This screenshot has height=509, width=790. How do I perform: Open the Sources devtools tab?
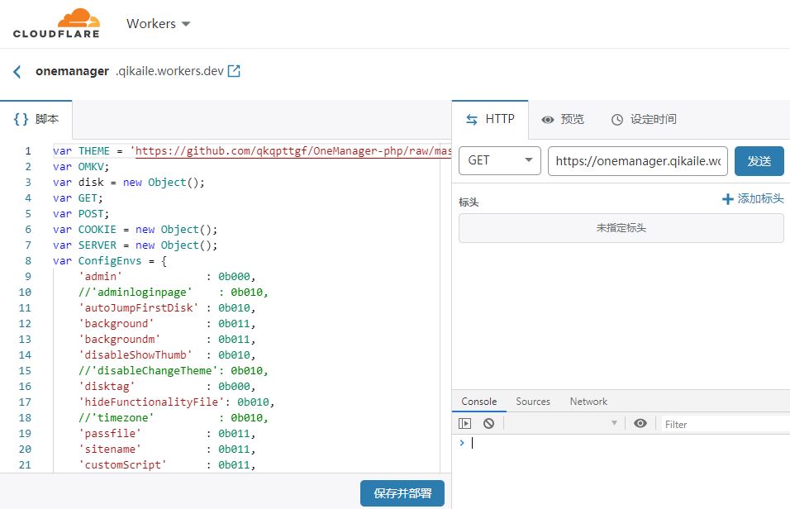point(533,402)
